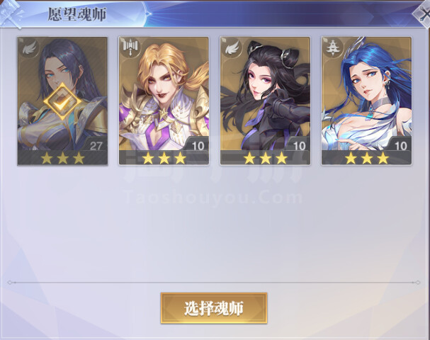The height and width of the screenshot is (340, 430).
Task: Select the blonde soul master card
Action: tap(164, 101)
